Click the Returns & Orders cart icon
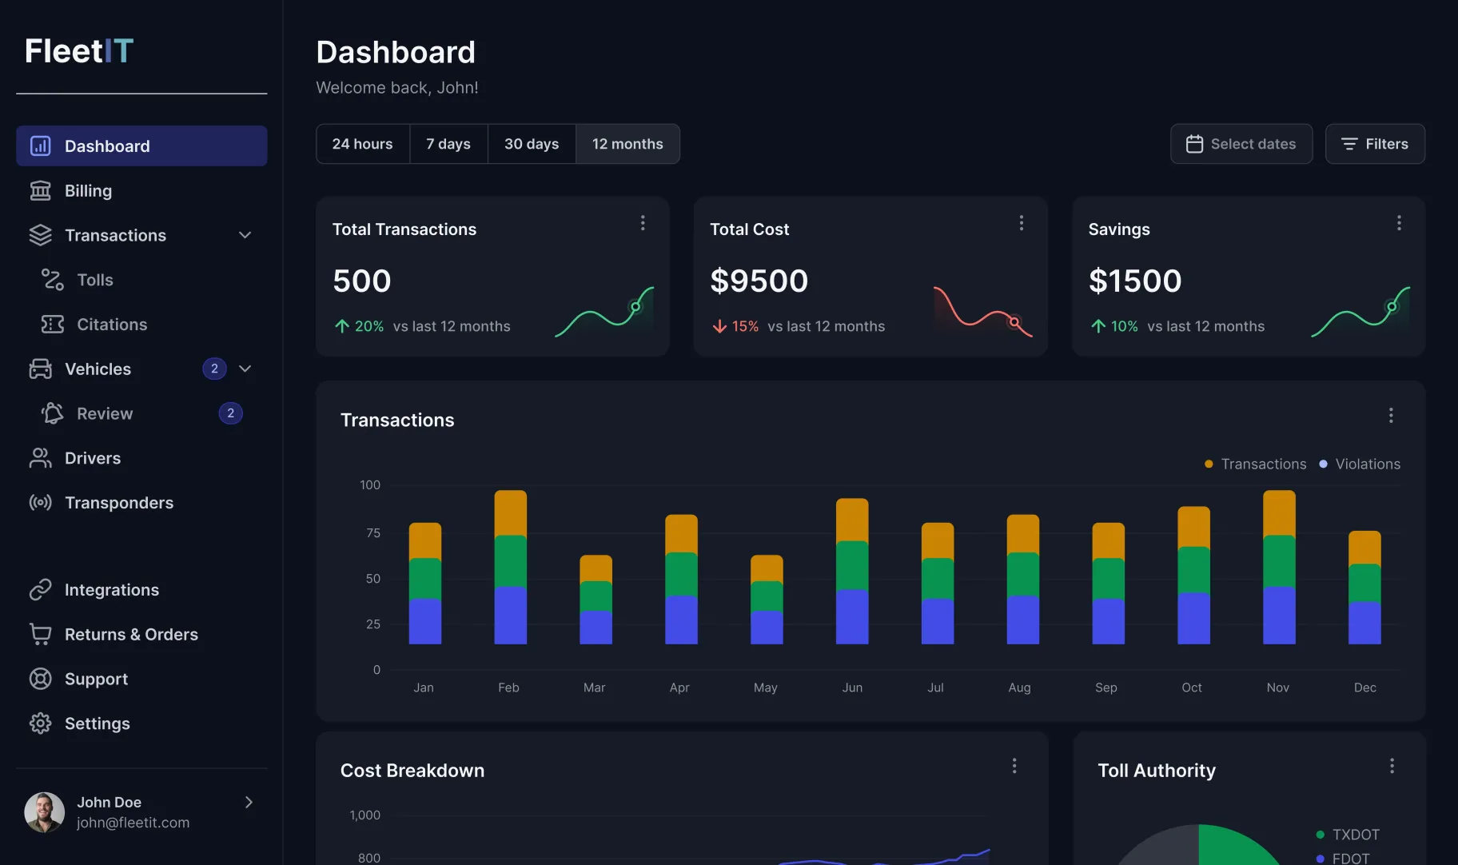Viewport: 1458px width, 865px height. click(40, 634)
